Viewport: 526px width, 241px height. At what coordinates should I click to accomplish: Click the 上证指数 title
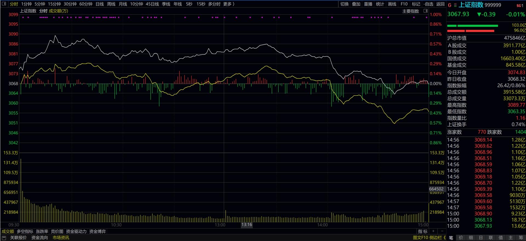click(x=471, y=5)
